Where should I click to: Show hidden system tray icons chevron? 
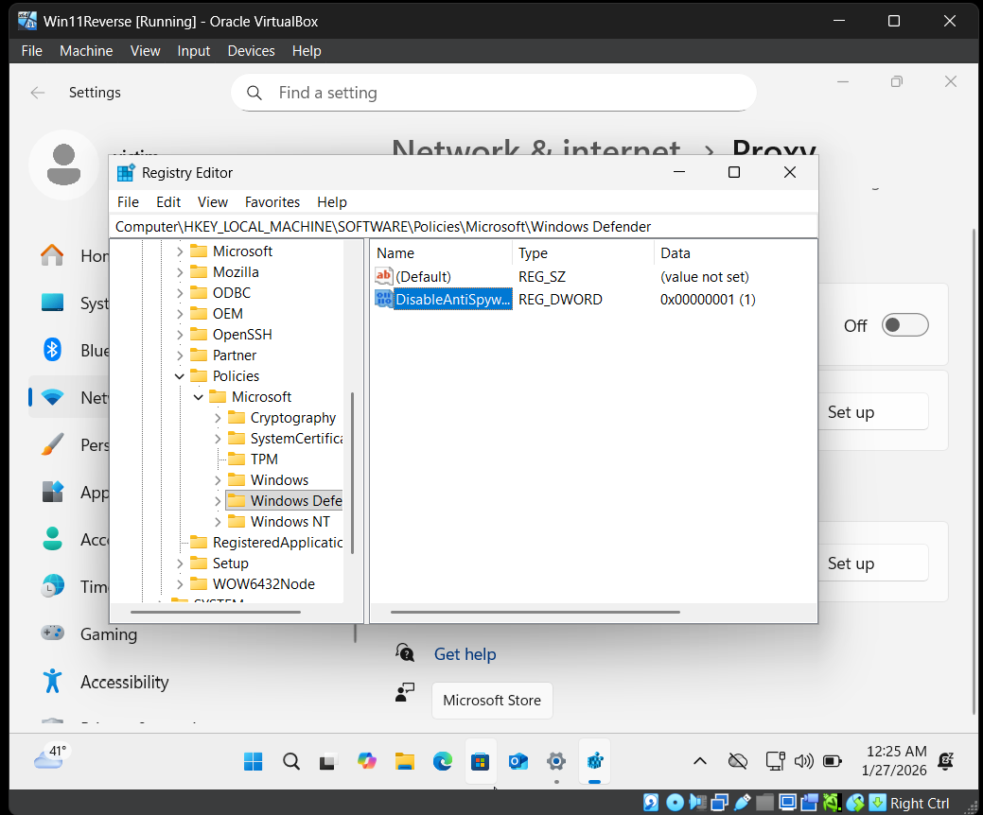(x=700, y=761)
